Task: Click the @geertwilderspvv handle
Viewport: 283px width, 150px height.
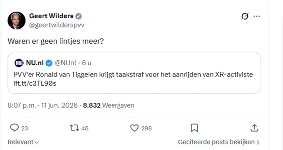Action: point(57,25)
